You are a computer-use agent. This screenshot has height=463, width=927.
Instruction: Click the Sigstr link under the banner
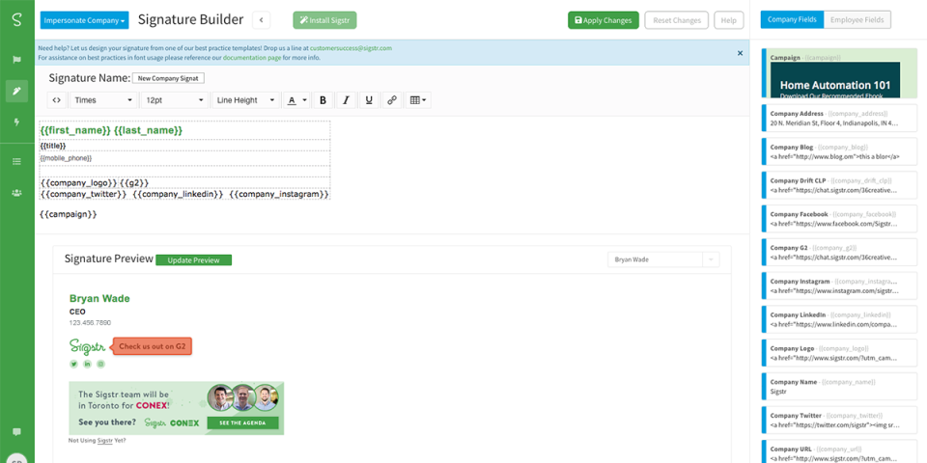104,440
